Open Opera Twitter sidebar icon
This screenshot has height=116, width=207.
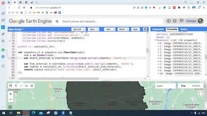pyautogui.click(x=3, y=57)
